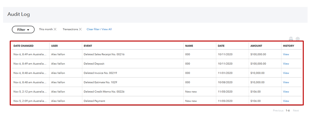Image resolution: width=319 pixels, height=119 pixels.
Task: Click $10,000.00 amount in Estimate row
Action: 257,82
